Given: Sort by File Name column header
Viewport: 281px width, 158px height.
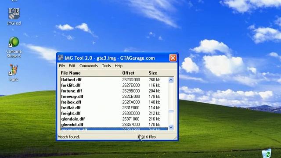Looking at the screenshot, I should pyautogui.click(x=71, y=73).
